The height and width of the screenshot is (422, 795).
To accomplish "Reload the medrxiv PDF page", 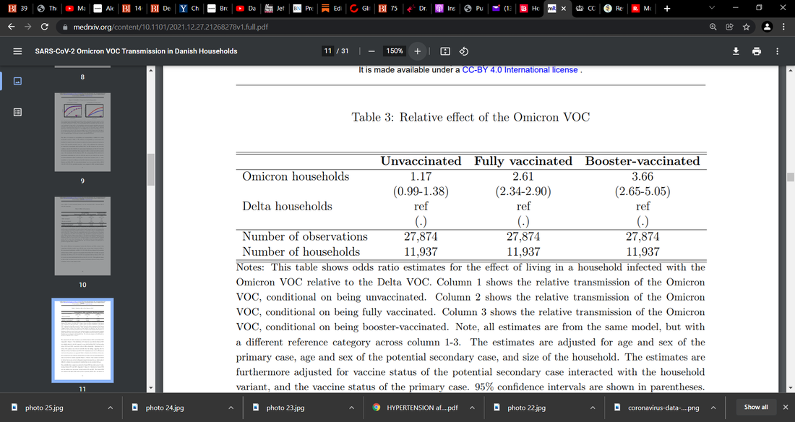I will (45, 27).
